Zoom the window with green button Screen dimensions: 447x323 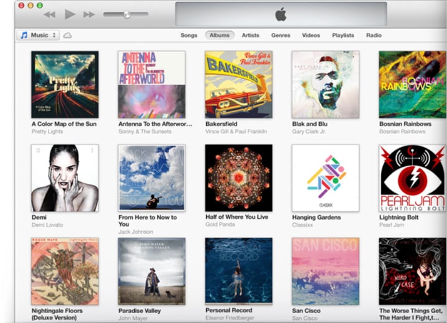[x=40, y=5]
